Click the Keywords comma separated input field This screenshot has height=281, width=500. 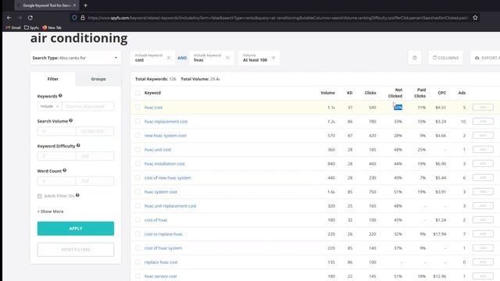88,106
